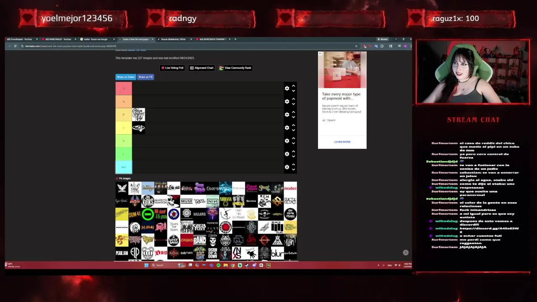
Task: Move the B tier row up
Action: click(x=294, y=112)
